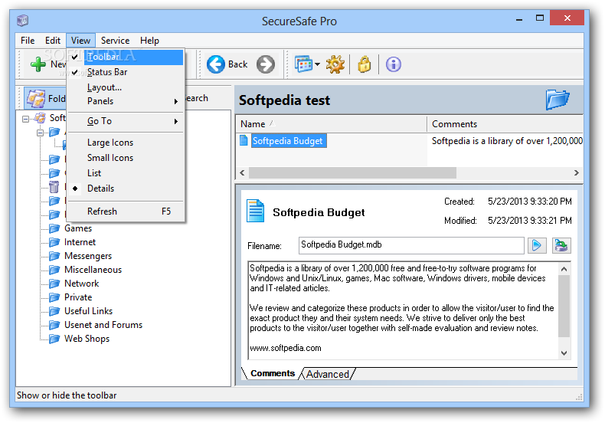Viewport: 605px width, 423px height.
Task: Click the export file icon next to Filename
Action: click(x=561, y=245)
